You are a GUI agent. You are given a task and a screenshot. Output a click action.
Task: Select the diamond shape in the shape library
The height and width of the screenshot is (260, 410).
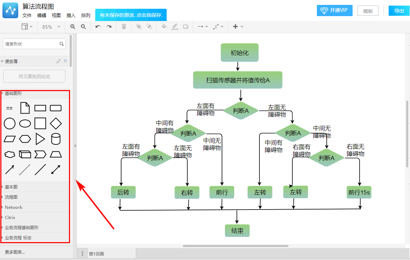click(56, 123)
